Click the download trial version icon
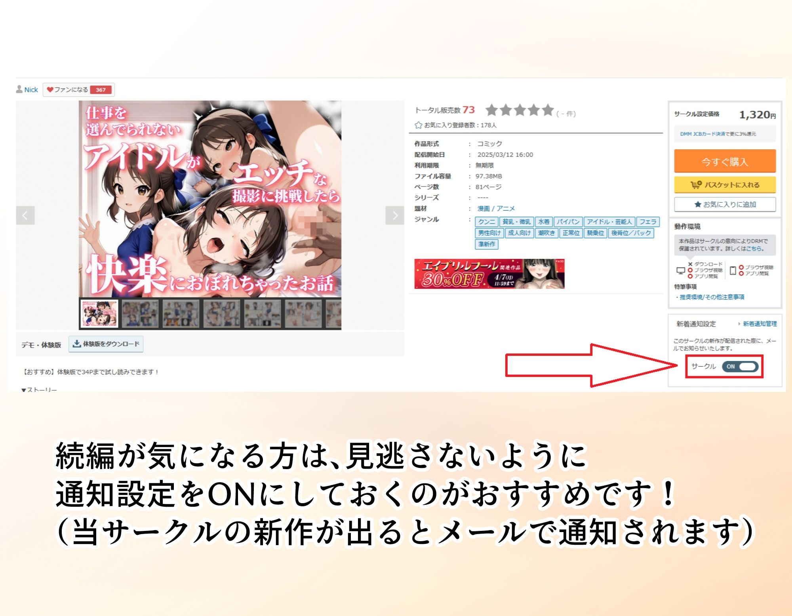Screen dimensions: 792x616 (77, 344)
